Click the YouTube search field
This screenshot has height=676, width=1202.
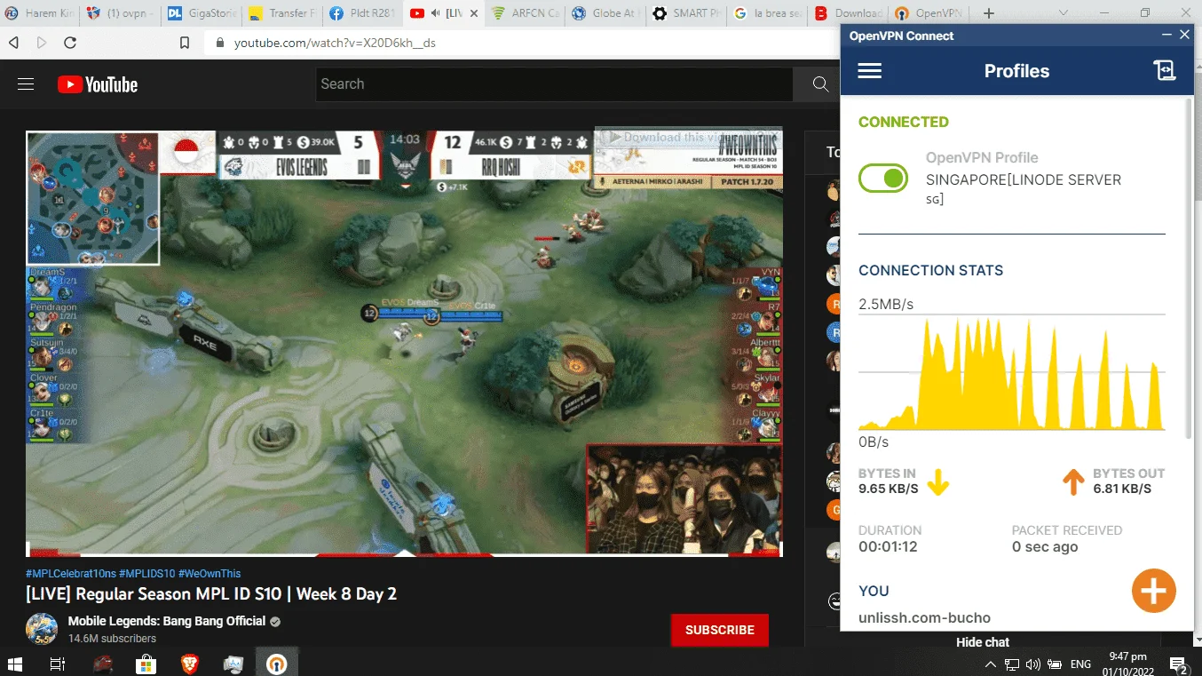pos(554,84)
